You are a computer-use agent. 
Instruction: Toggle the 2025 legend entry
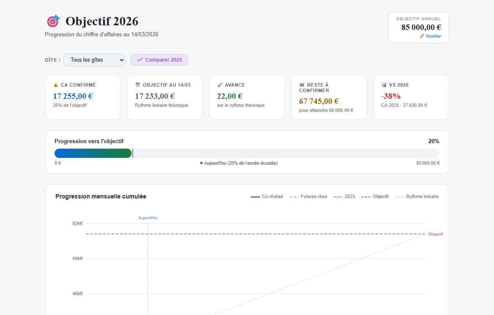[x=344, y=196]
